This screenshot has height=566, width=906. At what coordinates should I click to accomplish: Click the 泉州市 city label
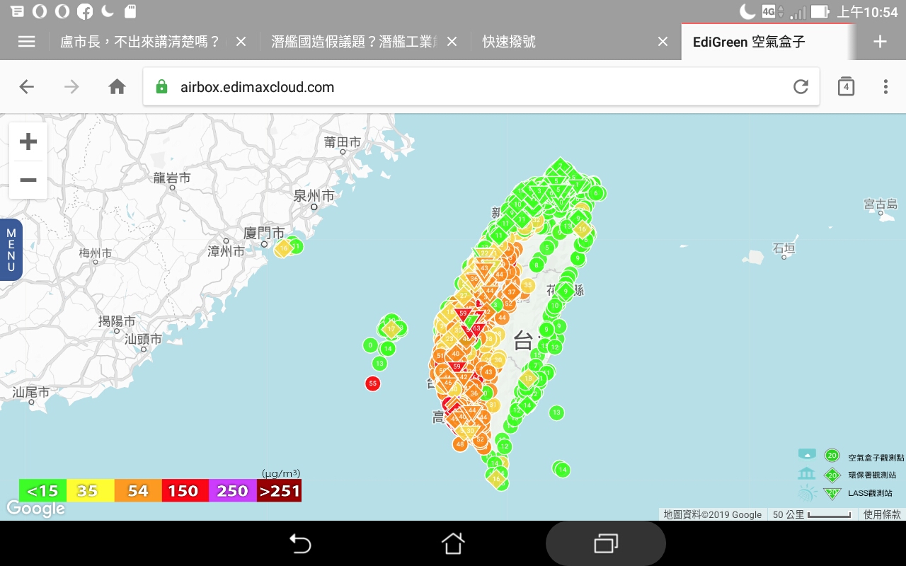point(314,195)
